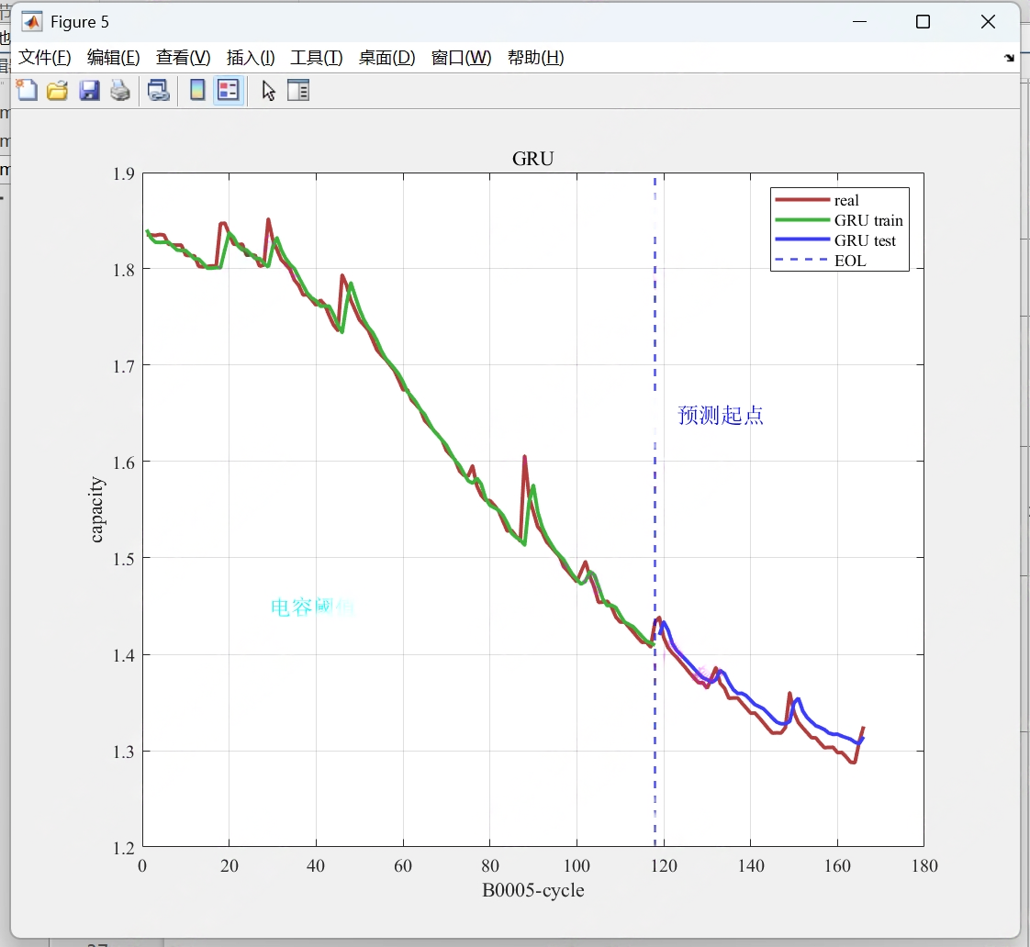Insert a colorbar using the toolbar icon

(197, 90)
